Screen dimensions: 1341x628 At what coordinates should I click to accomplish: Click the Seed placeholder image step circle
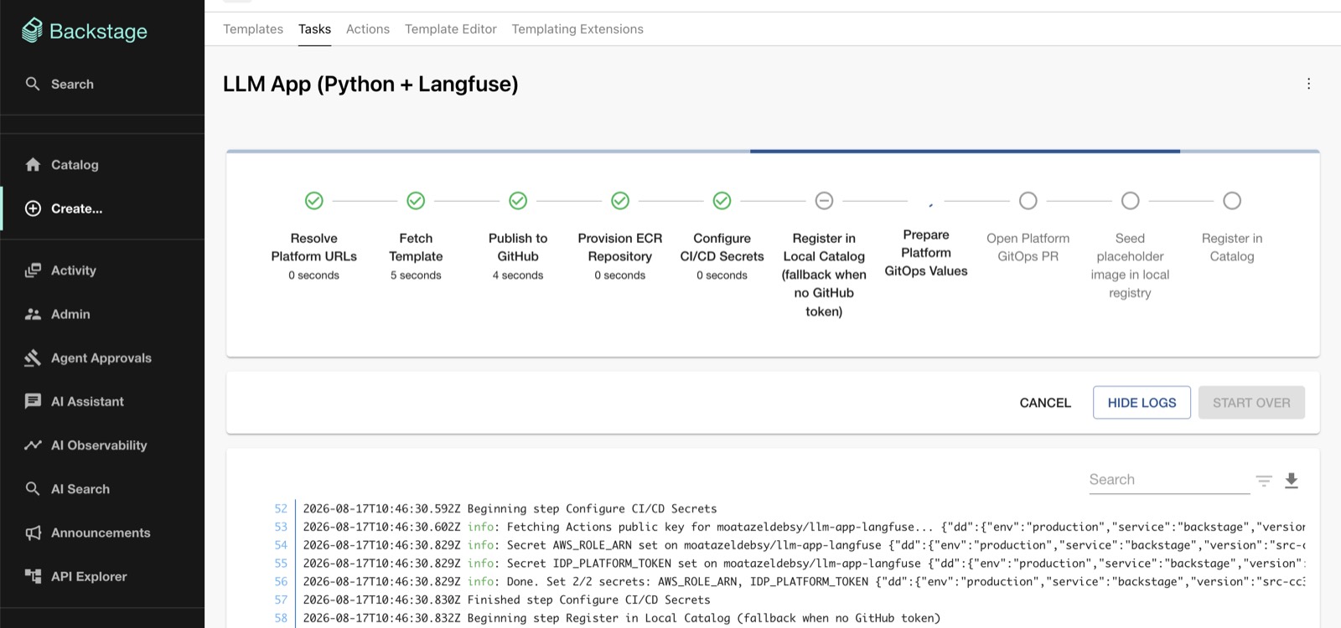(1130, 201)
